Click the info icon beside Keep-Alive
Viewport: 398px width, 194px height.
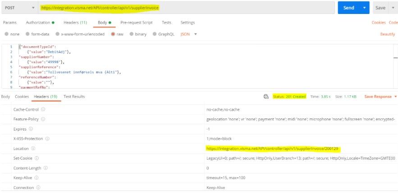[37, 177]
